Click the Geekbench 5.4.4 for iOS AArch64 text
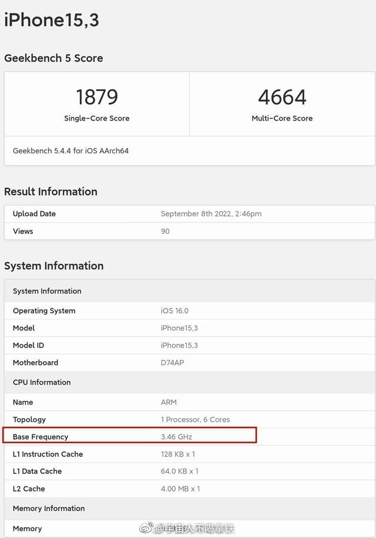This screenshot has width=376, height=538. [70, 151]
